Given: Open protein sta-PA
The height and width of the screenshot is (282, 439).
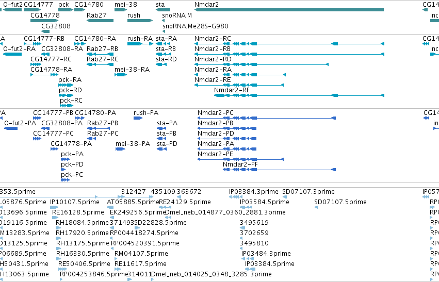Looking at the screenshot, I should pyautogui.click(x=167, y=123).
